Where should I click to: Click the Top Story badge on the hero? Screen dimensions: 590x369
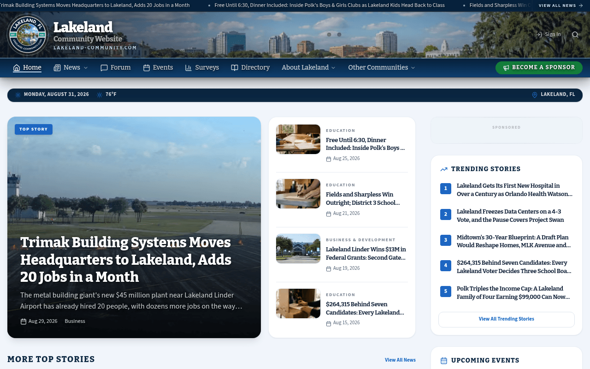click(34, 130)
